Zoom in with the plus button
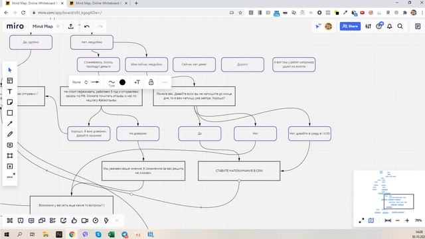425x239 pixels. pos(407,220)
